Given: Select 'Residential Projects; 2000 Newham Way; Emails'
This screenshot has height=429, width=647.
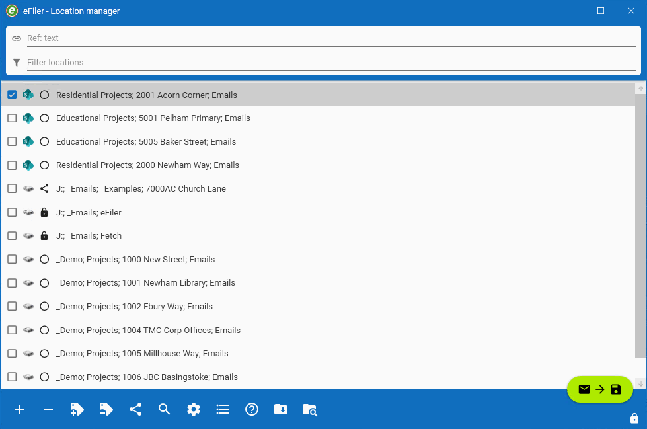Looking at the screenshot, I should 148,165.
